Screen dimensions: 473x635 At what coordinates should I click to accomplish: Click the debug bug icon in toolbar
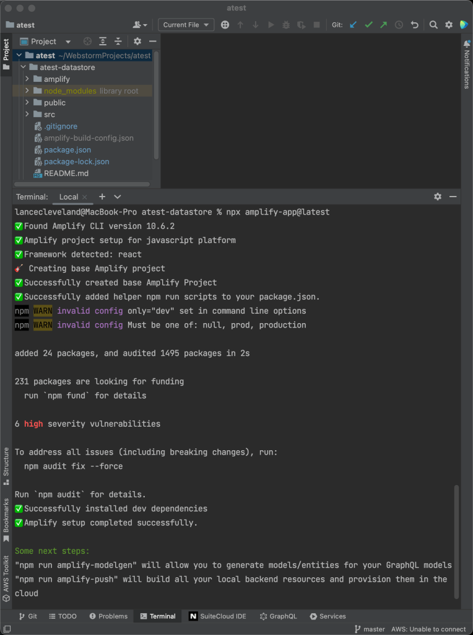[286, 25]
